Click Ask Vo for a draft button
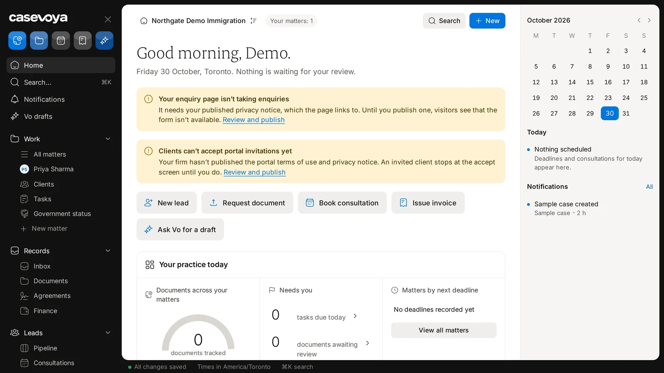Viewport: 664px width, 373px height. (180, 229)
